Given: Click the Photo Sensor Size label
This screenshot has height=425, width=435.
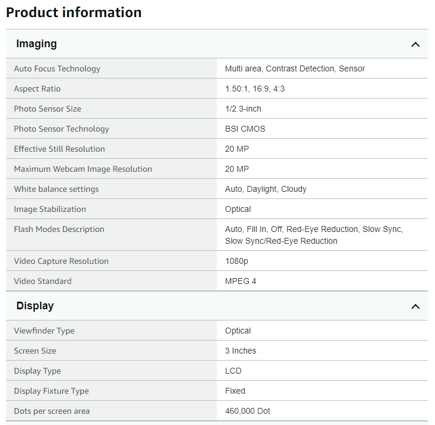Looking at the screenshot, I should tap(47, 109).
